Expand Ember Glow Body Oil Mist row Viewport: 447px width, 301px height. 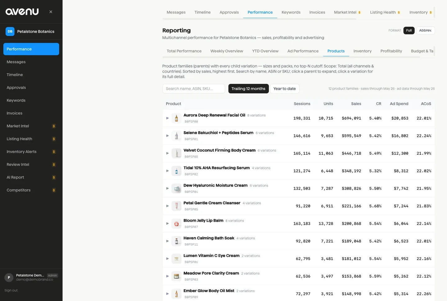click(x=167, y=294)
